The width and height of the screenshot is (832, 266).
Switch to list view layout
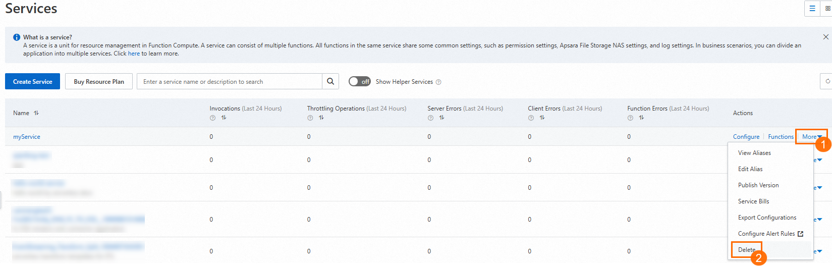click(x=812, y=9)
